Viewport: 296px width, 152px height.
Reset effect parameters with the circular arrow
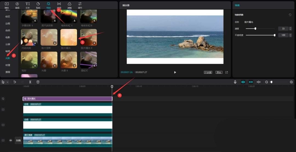[290, 15]
